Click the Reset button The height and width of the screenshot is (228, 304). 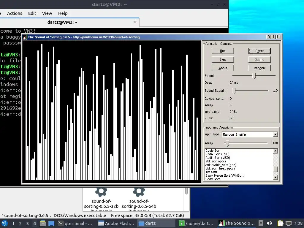(259, 51)
